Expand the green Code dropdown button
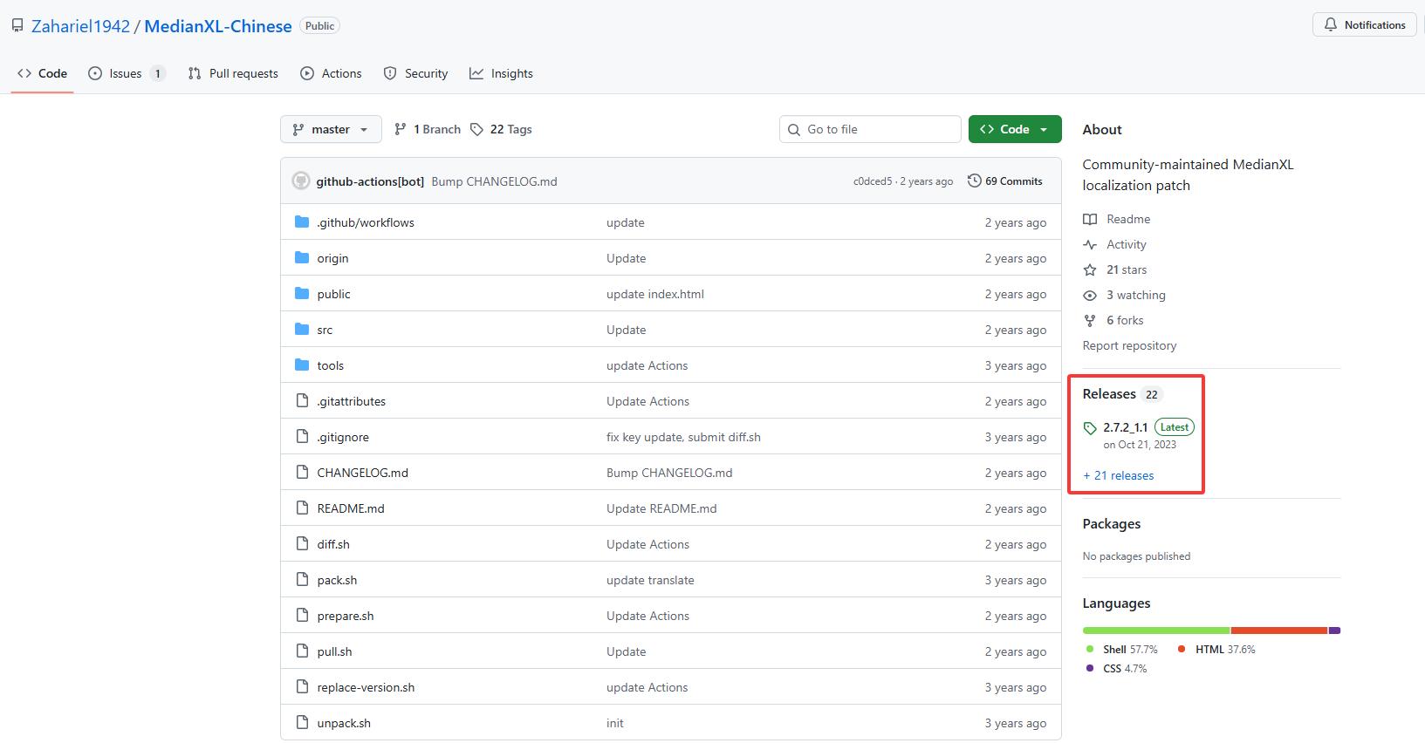Screen dimensions: 1425x743 click(1015, 129)
